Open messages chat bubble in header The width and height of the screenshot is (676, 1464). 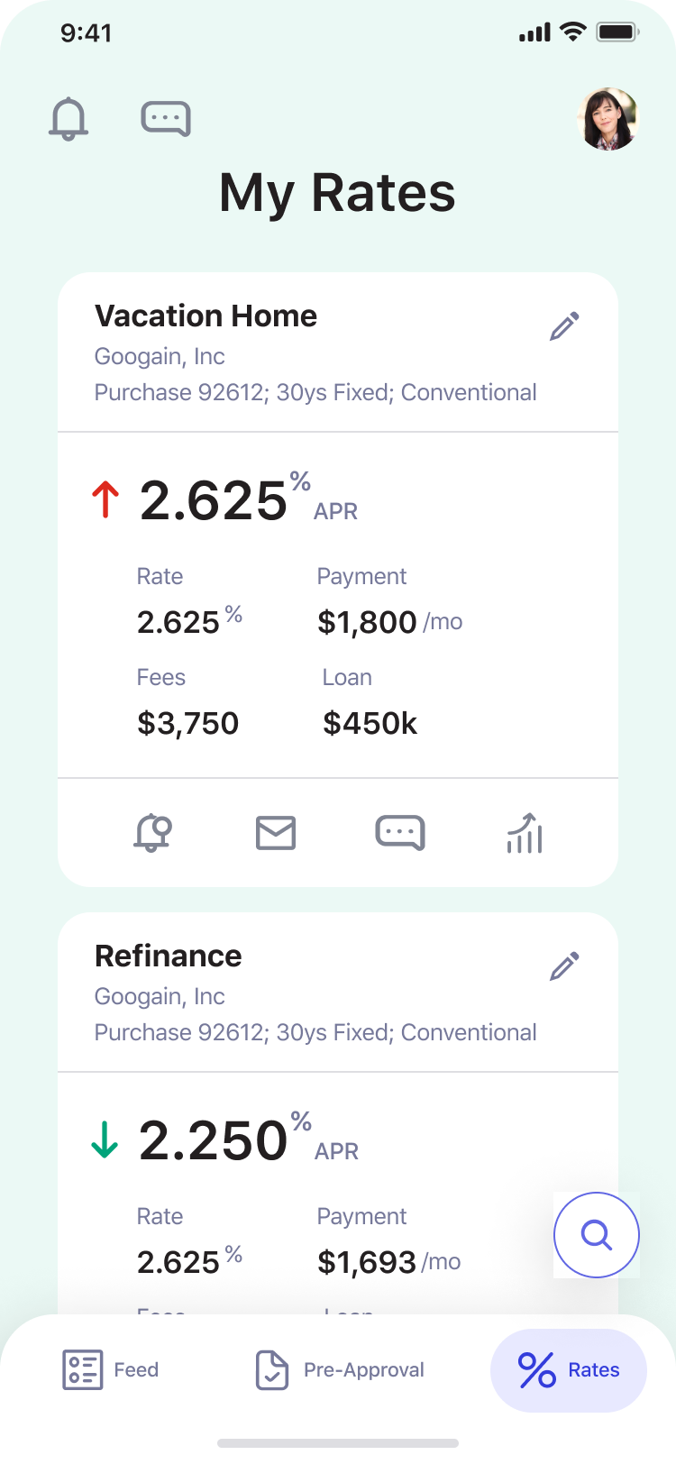click(x=166, y=119)
